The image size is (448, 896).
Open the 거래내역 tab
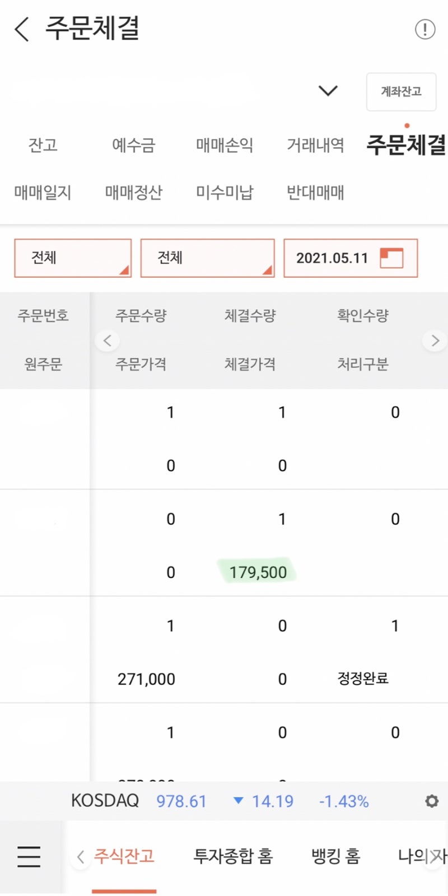coord(315,146)
